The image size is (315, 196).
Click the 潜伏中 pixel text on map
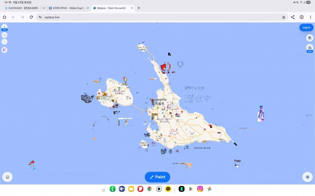197,98
